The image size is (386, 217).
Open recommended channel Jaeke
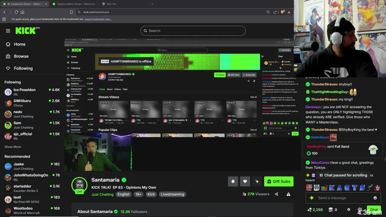click(x=32, y=166)
